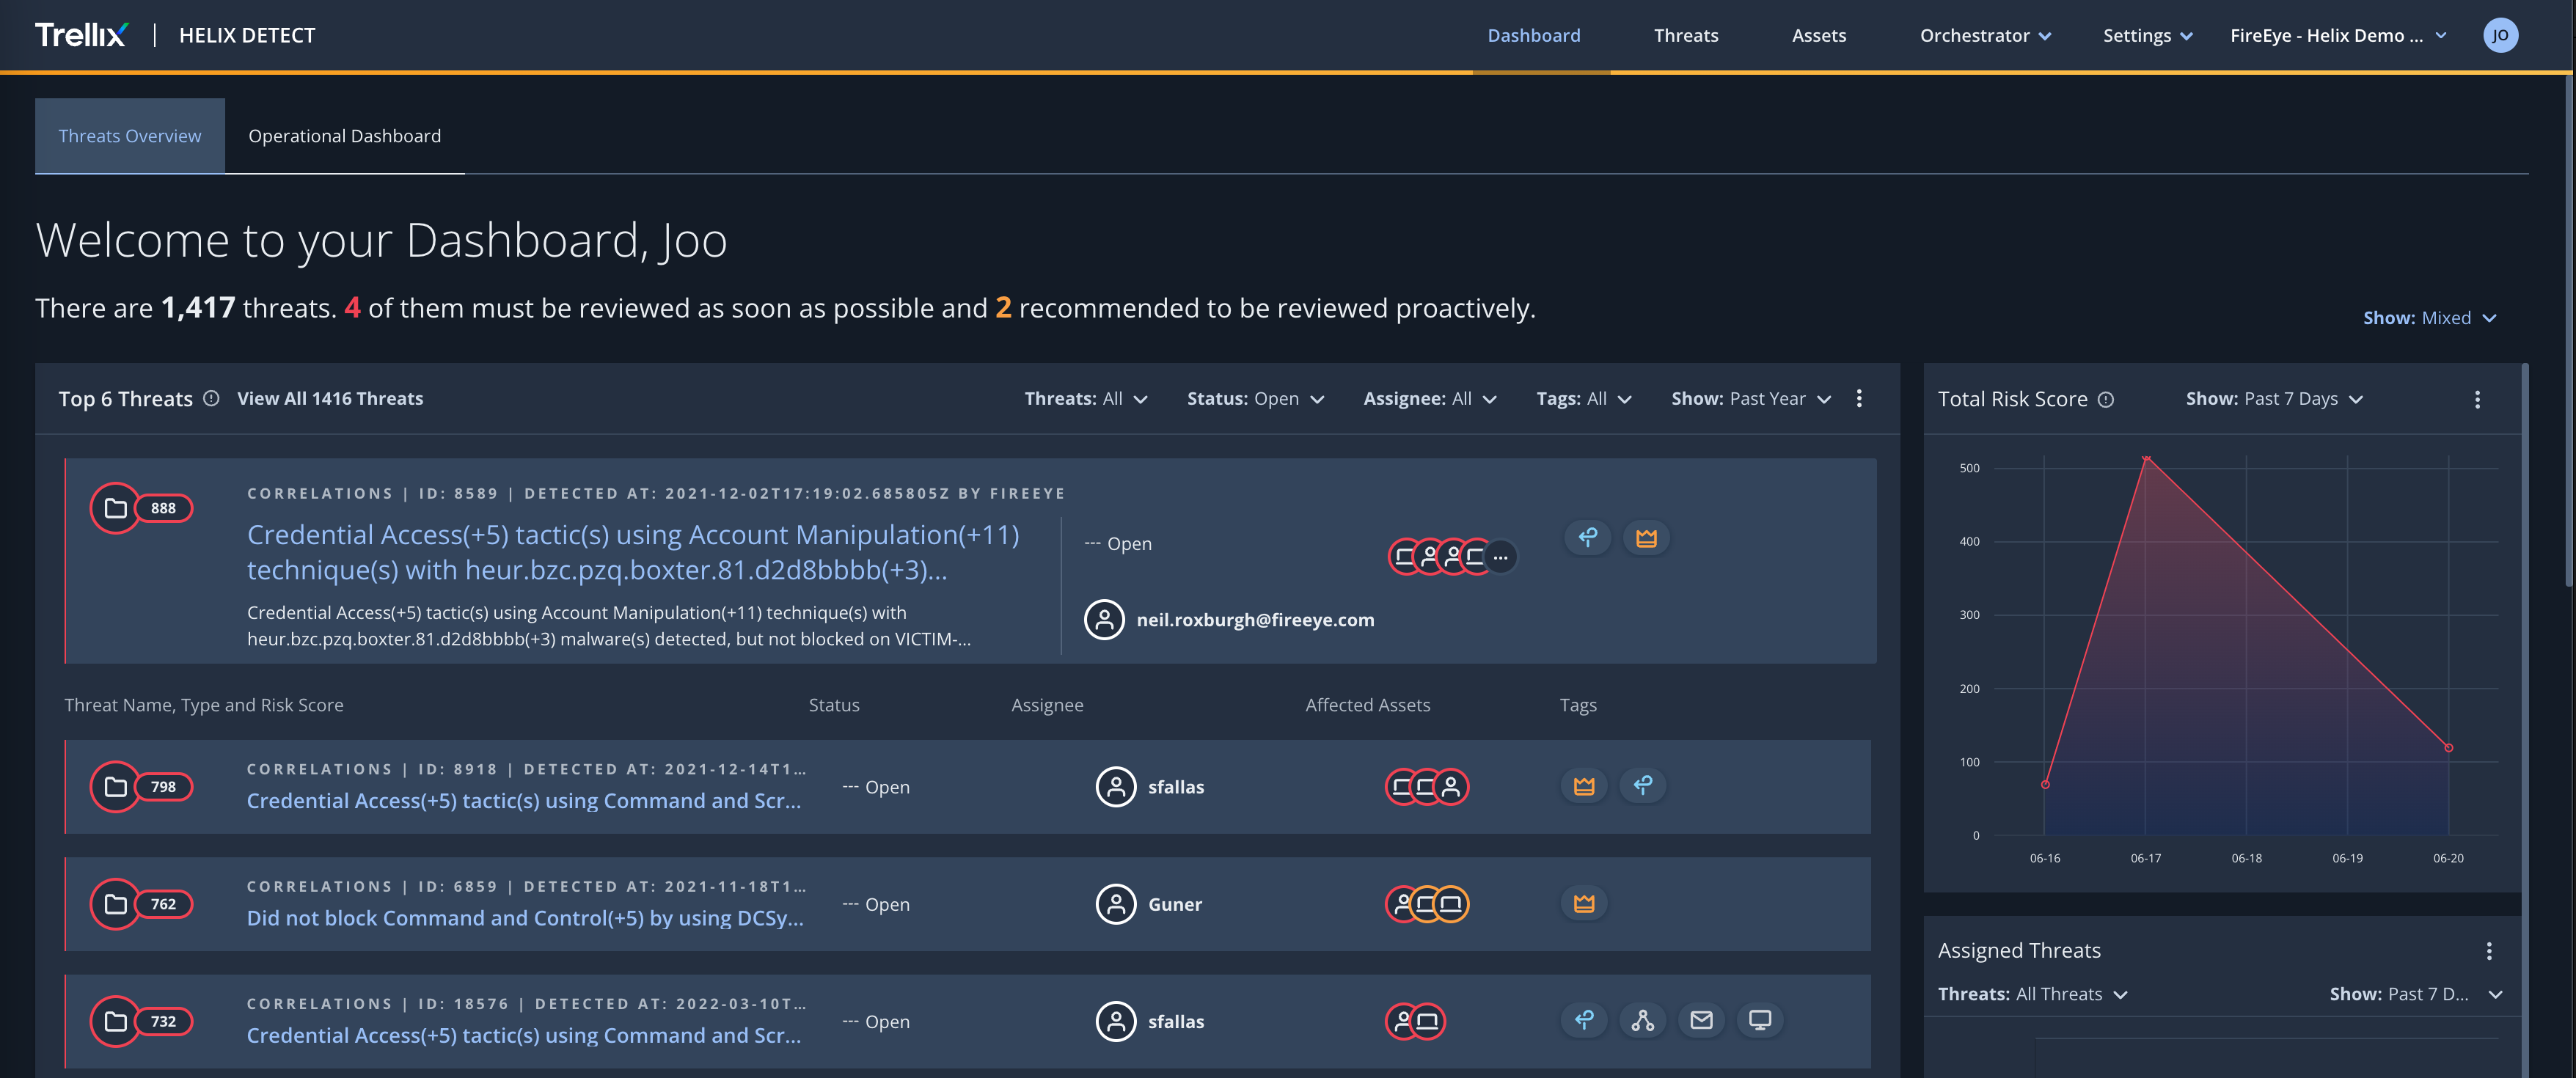Click the network node tag on threat 18576
This screenshot has height=1078, width=2576.
pyautogui.click(x=1643, y=1020)
